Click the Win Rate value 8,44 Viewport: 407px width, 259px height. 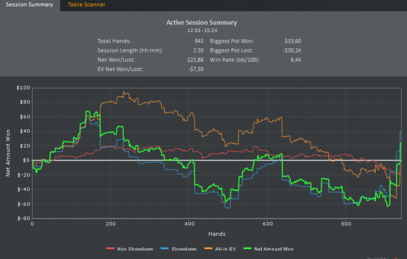pos(295,60)
